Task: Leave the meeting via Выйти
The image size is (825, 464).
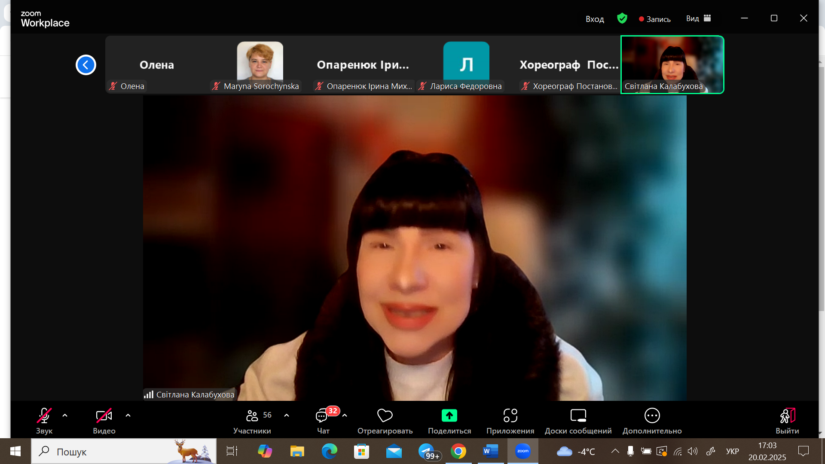Action: (x=787, y=415)
